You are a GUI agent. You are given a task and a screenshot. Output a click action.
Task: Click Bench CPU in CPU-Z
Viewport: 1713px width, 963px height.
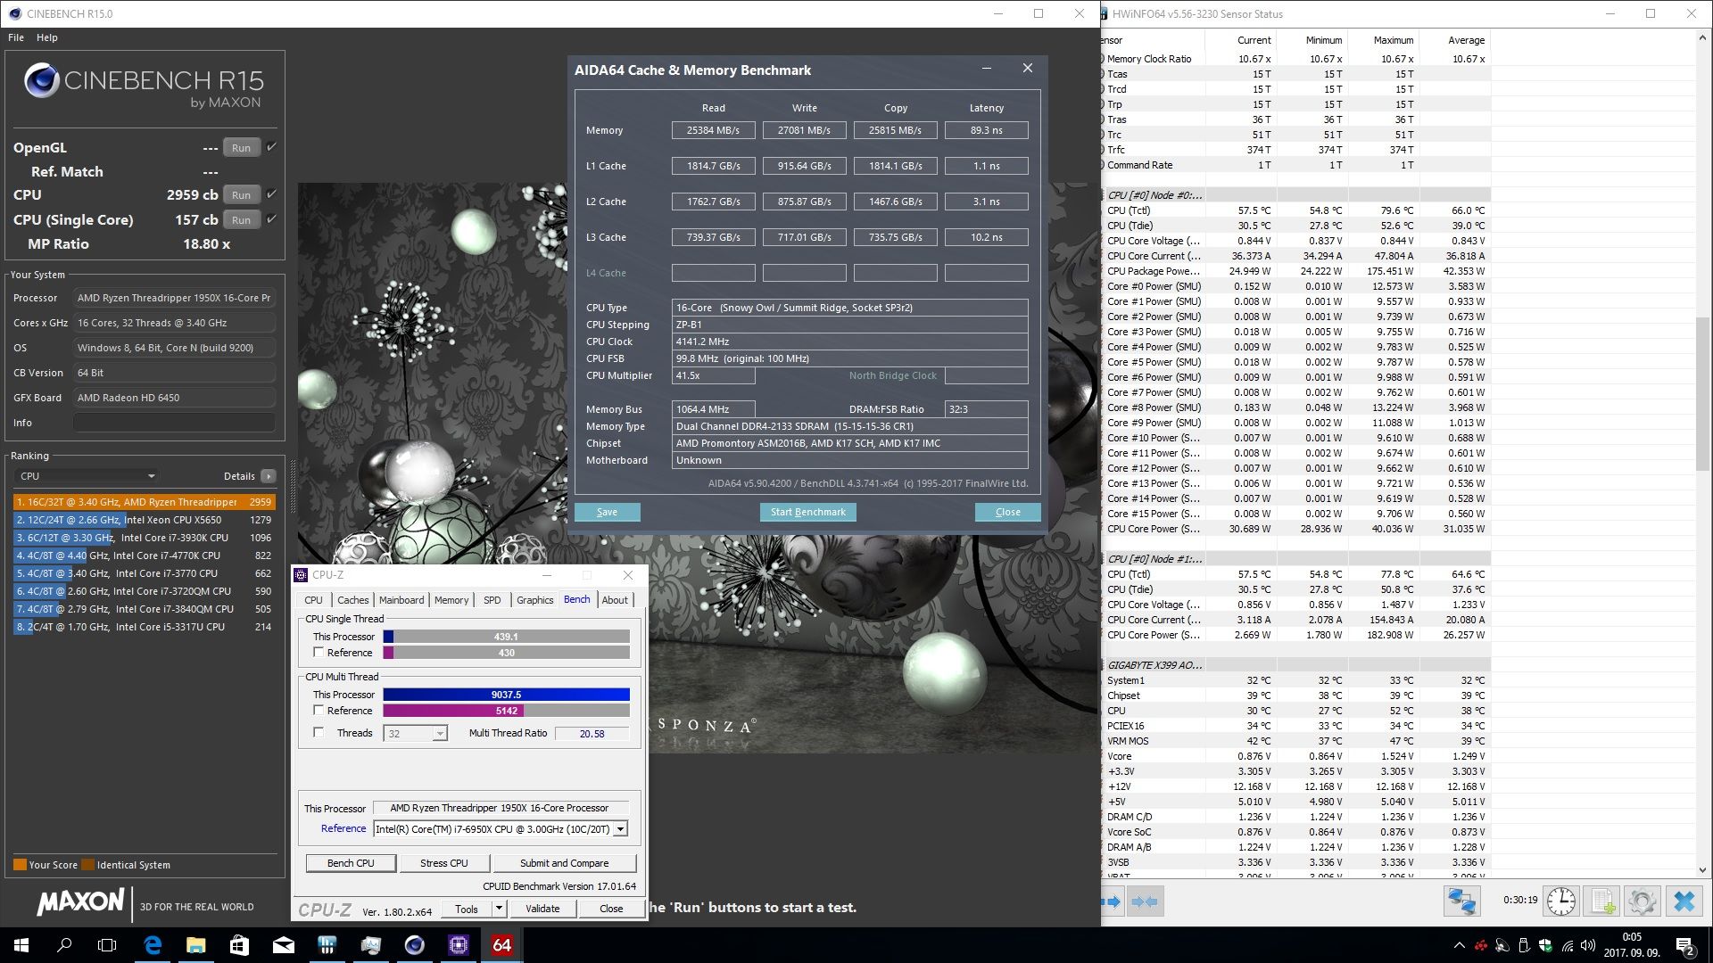pos(351,863)
